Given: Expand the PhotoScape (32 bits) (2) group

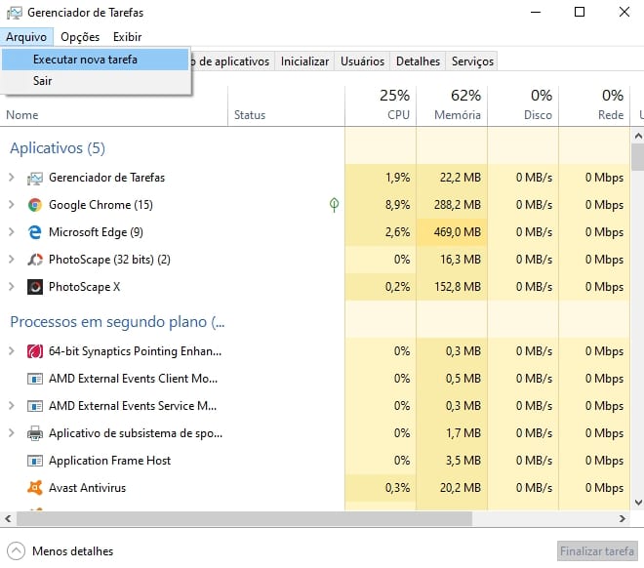Looking at the screenshot, I should coord(12,260).
